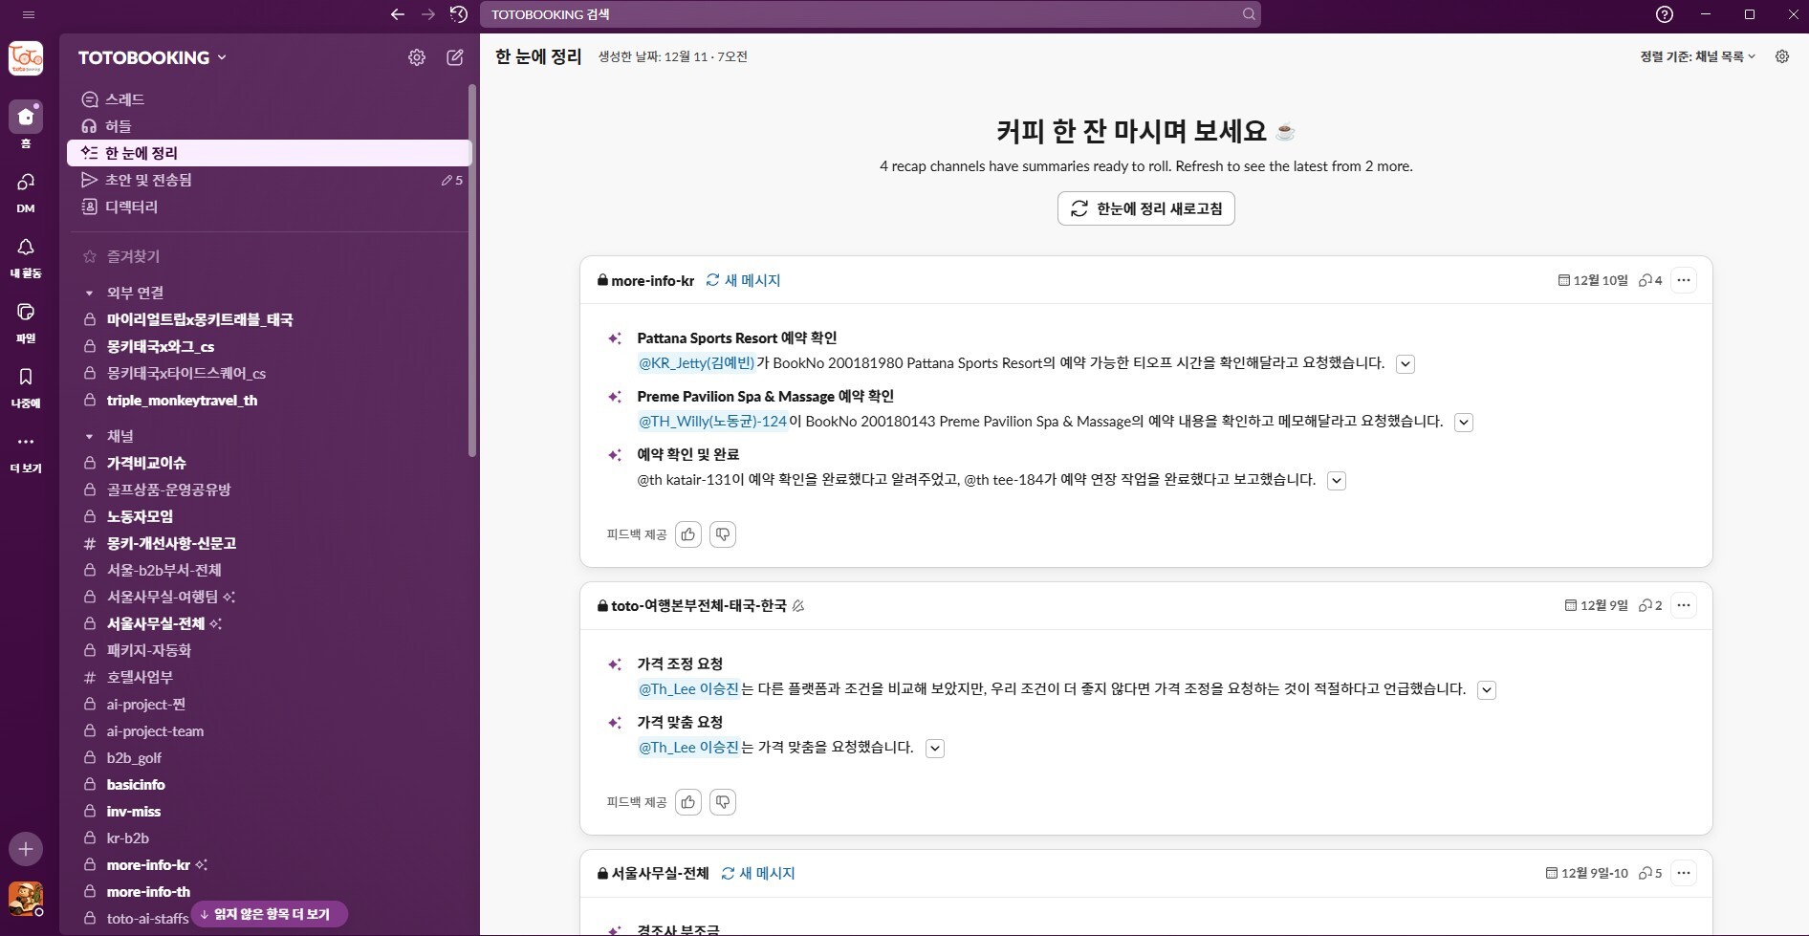Open recap settings gear at top right
Image resolution: width=1809 pixels, height=936 pixels.
point(1782,56)
